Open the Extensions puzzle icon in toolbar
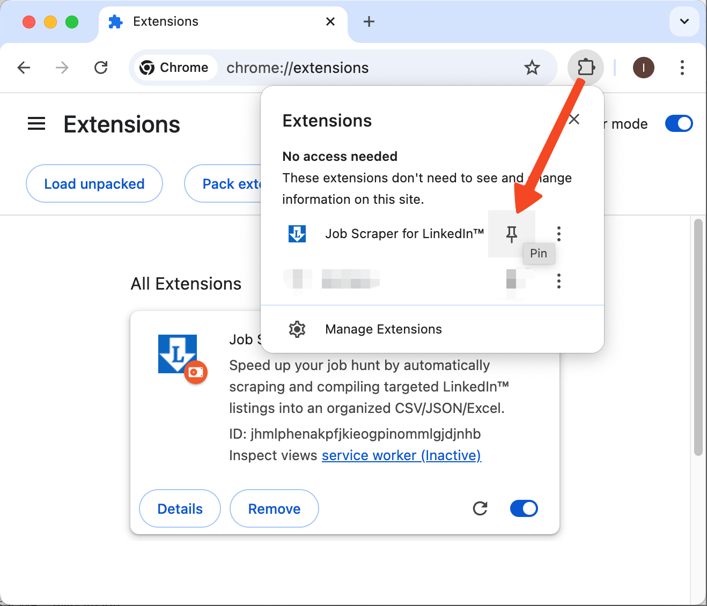Image resolution: width=707 pixels, height=606 pixels. click(x=586, y=68)
